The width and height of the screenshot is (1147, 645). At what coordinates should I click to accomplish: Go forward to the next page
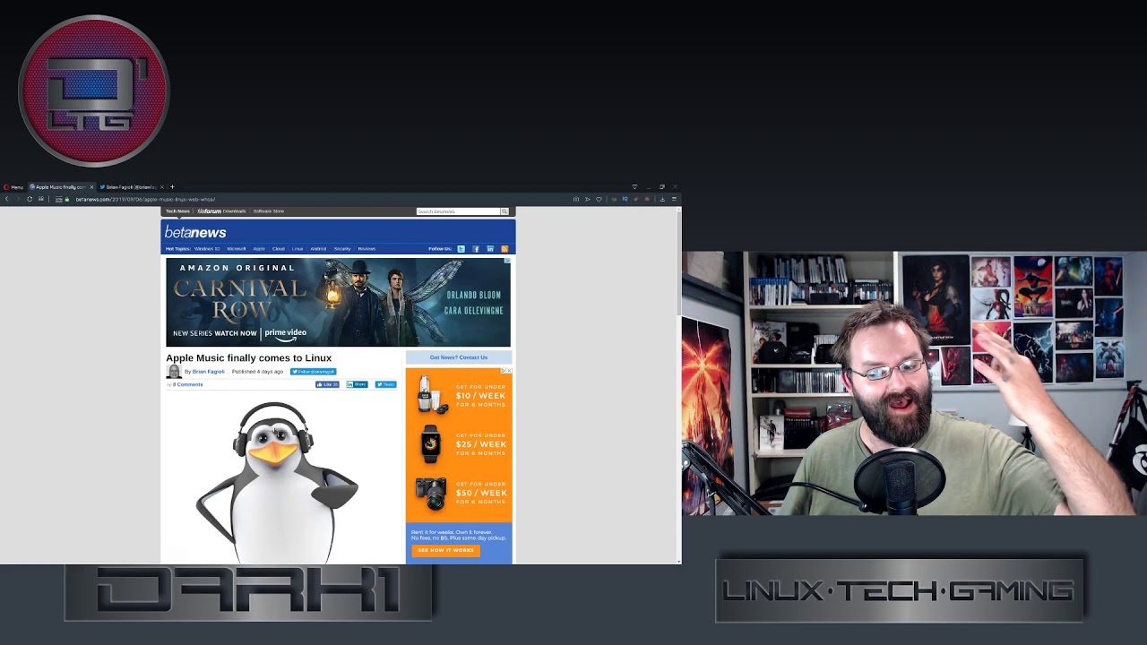coord(18,199)
